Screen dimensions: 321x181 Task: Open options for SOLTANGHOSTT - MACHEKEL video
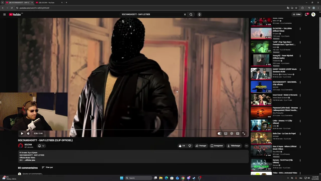[300, 82]
